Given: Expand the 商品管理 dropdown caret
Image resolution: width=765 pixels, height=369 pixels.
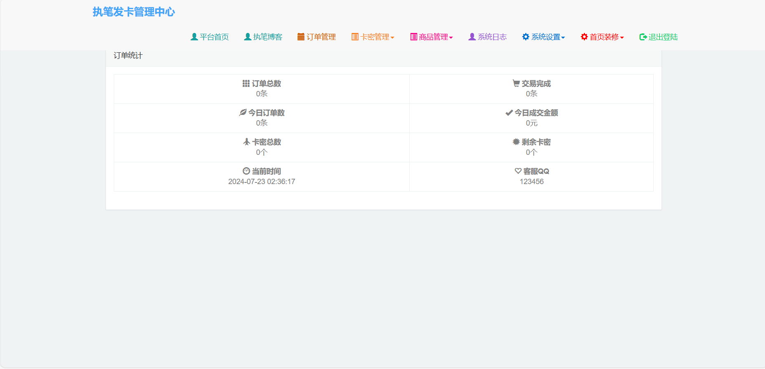Looking at the screenshot, I should coord(451,37).
